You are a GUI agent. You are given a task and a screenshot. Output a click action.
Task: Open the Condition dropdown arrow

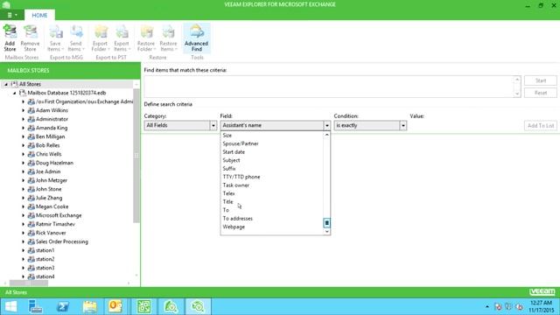point(402,125)
